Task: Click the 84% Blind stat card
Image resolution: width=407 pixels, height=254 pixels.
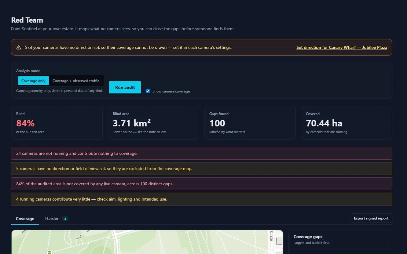Action: [x=57, y=123]
